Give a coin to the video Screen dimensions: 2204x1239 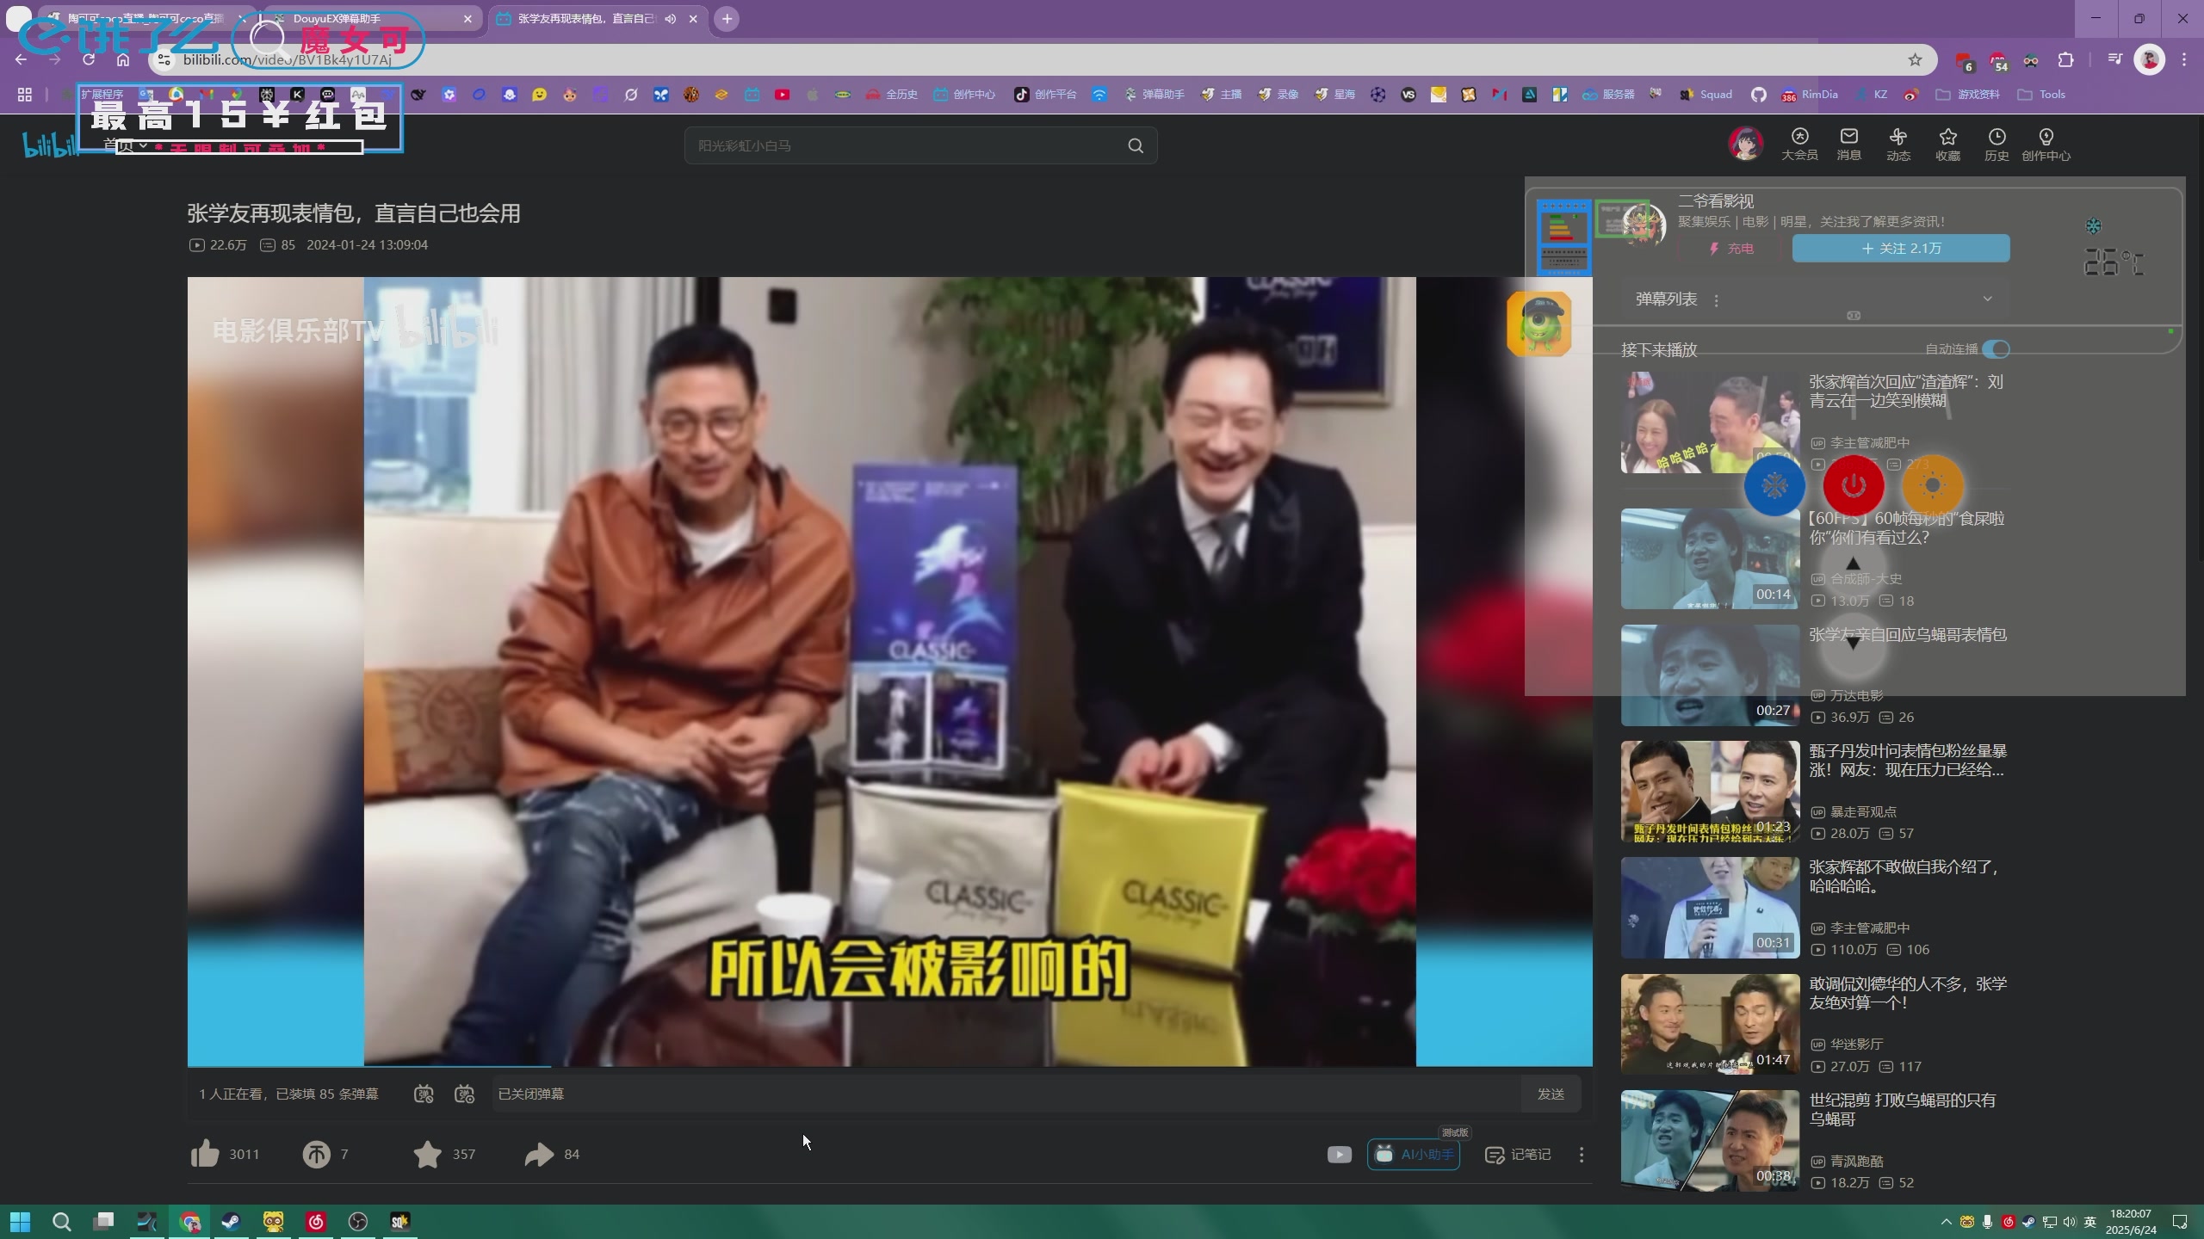point(316,1154)
